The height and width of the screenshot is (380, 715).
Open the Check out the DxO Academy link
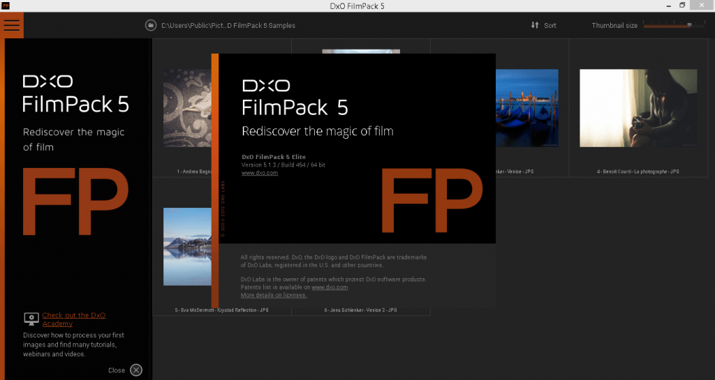click(x=73, y=319)
